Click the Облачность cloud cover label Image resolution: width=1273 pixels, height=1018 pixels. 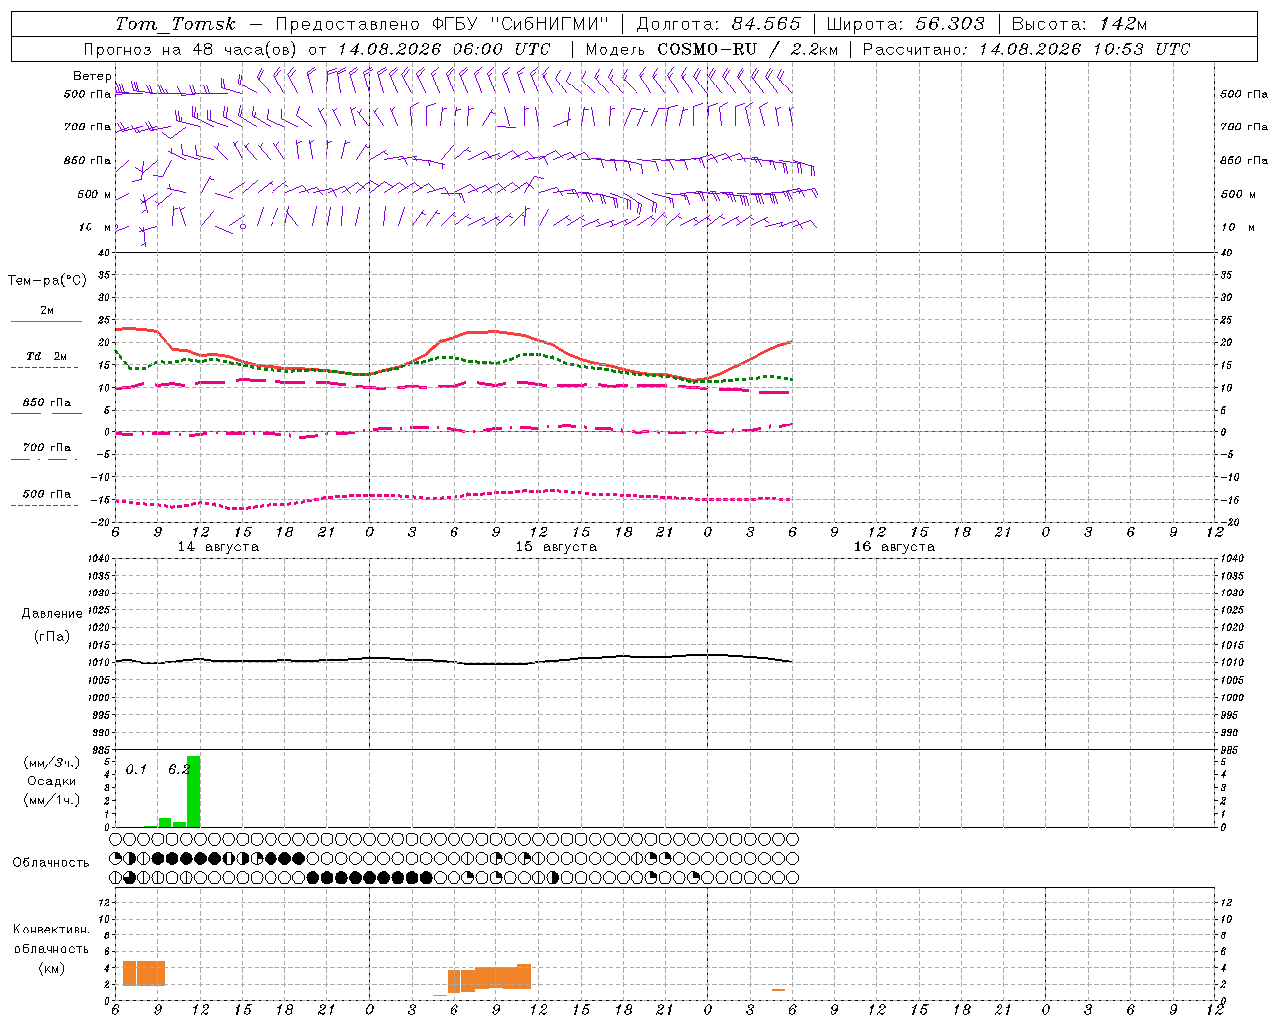tap(51, 862)
